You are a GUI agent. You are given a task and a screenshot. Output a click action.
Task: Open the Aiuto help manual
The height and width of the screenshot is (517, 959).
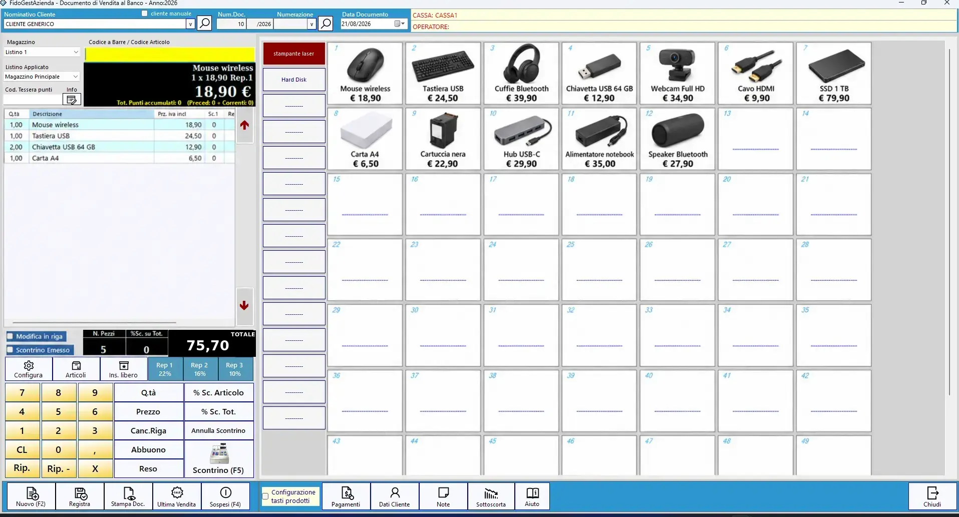[x=532, y=496]
